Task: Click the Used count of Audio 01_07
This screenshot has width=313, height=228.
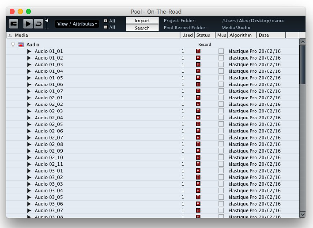Action: 183,91
